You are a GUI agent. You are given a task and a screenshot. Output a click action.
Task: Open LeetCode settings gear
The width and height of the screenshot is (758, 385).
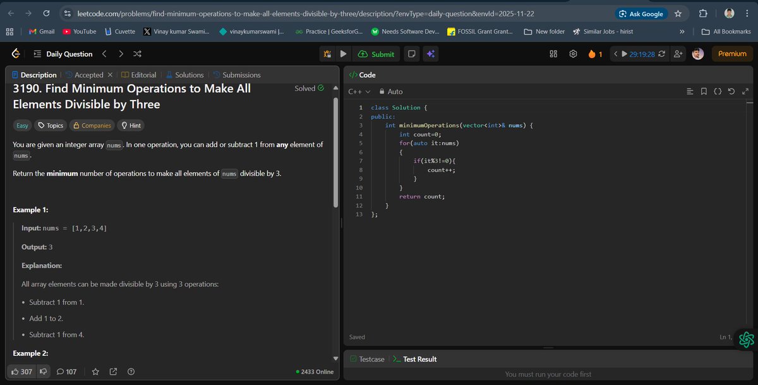pos(573,54)
